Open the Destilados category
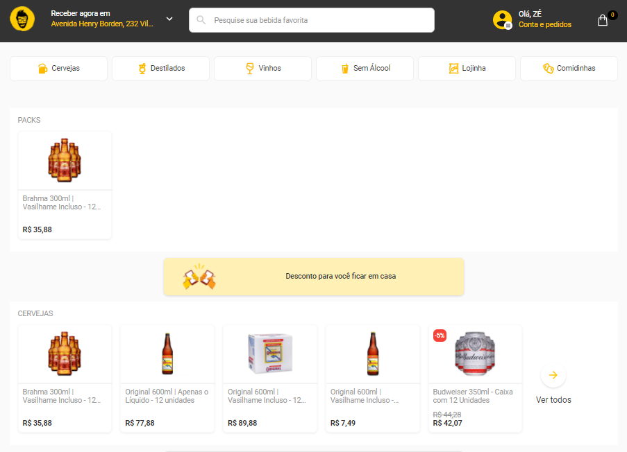Viewport: 627px width, 452px height. point(161,68)
